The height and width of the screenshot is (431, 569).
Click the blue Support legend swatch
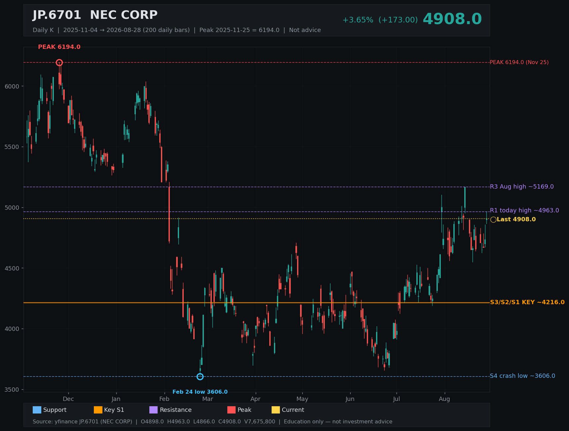tap(37, 410)
